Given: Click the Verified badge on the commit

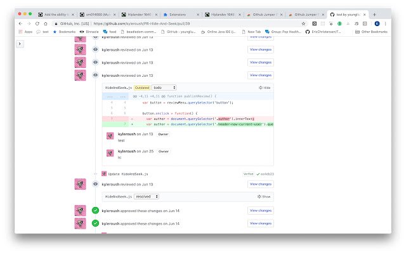Looking at the screenshot, I should click(248, 174).
